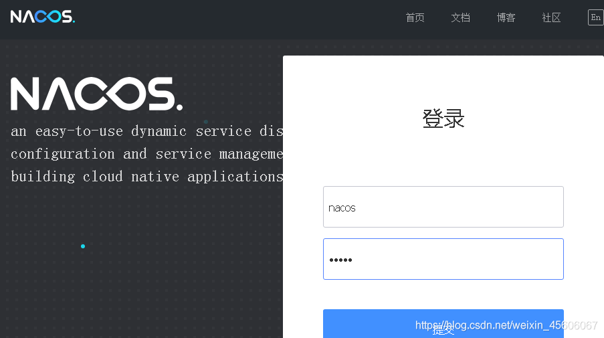
Task: Click the small Nacos logo in the header
Action: click(x=42, y=17)
